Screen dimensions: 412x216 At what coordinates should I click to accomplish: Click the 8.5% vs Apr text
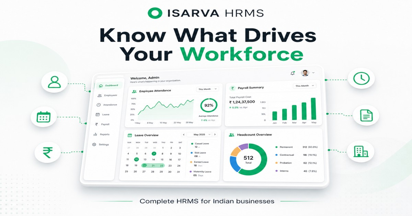point(238,107)
